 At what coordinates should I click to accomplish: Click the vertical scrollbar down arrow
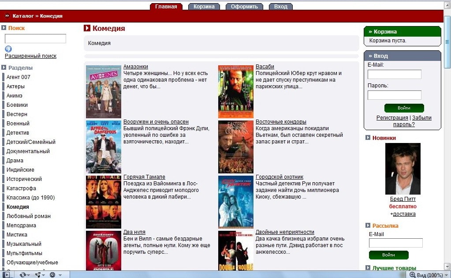447,266
